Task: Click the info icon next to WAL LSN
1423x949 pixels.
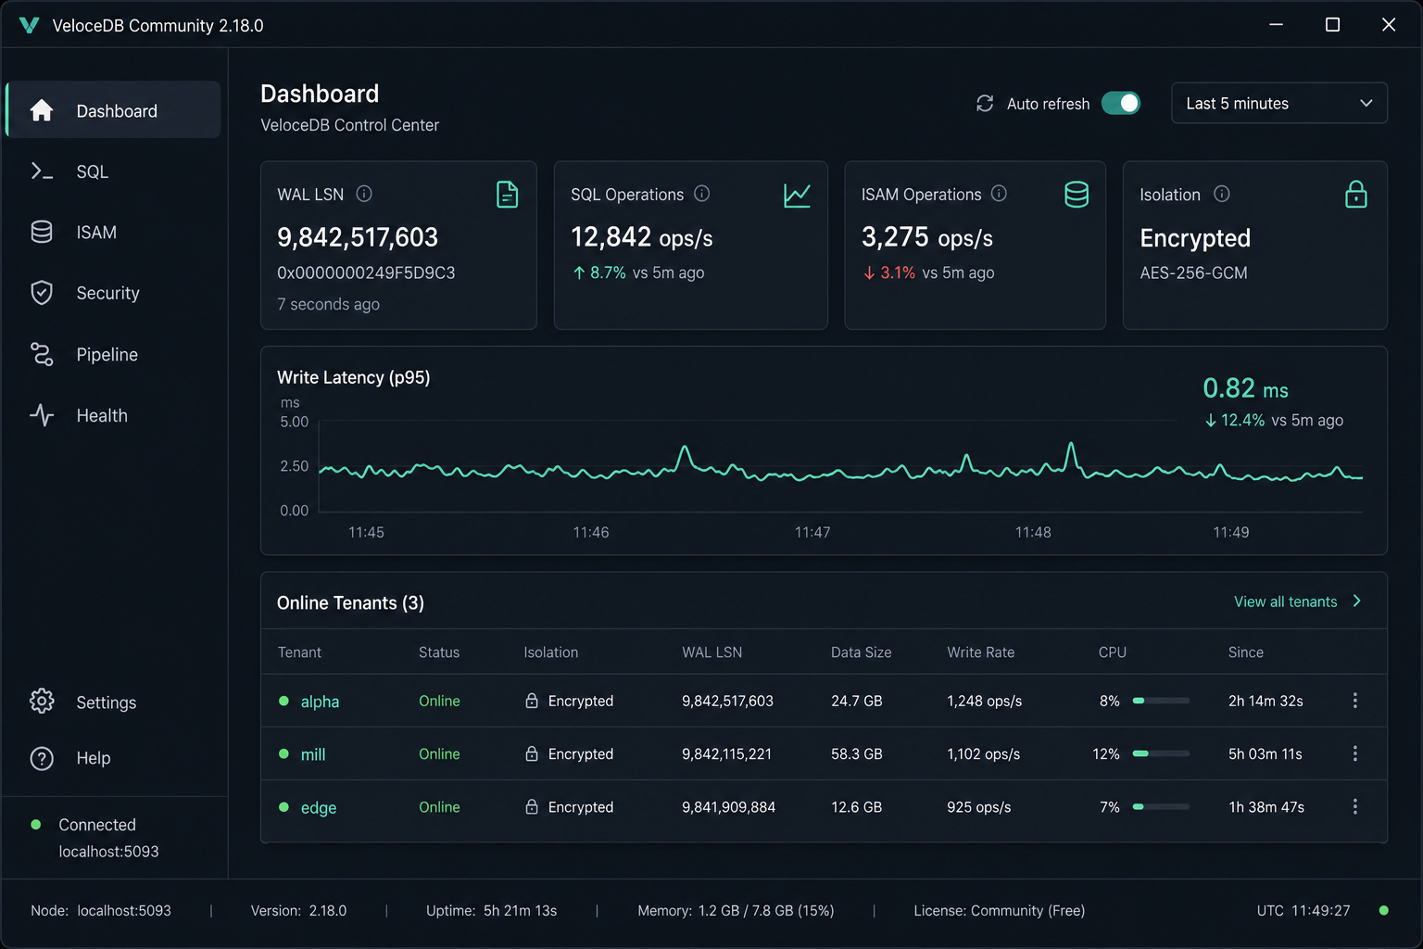Action: (364, 194)
